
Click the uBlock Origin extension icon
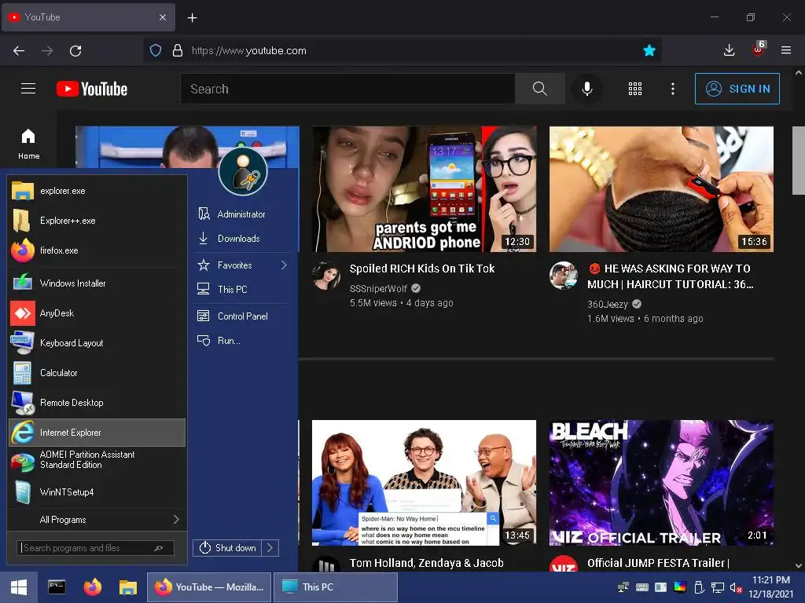(759, 49)
